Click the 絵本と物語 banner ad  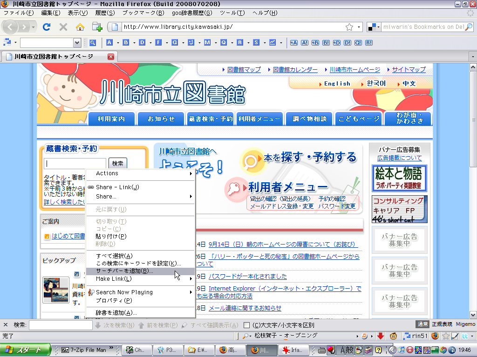[x=399, y=178]
